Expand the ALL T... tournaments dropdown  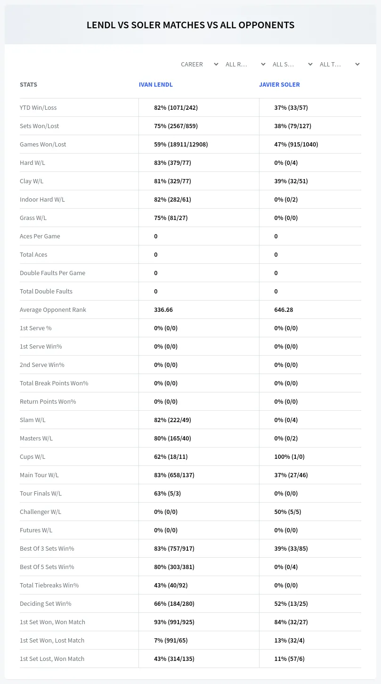pos(340,64)
